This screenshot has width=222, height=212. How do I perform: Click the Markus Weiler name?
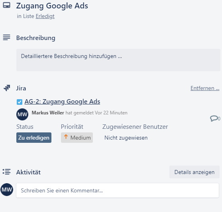coord(48,113)
